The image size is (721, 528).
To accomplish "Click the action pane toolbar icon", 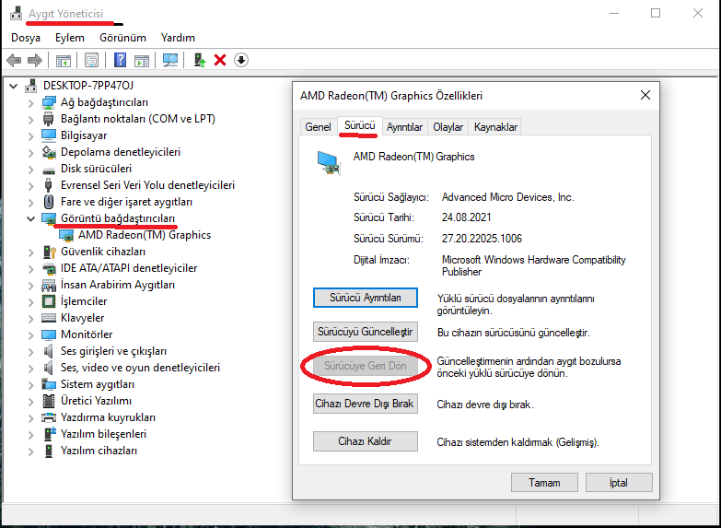I will 142,60.
